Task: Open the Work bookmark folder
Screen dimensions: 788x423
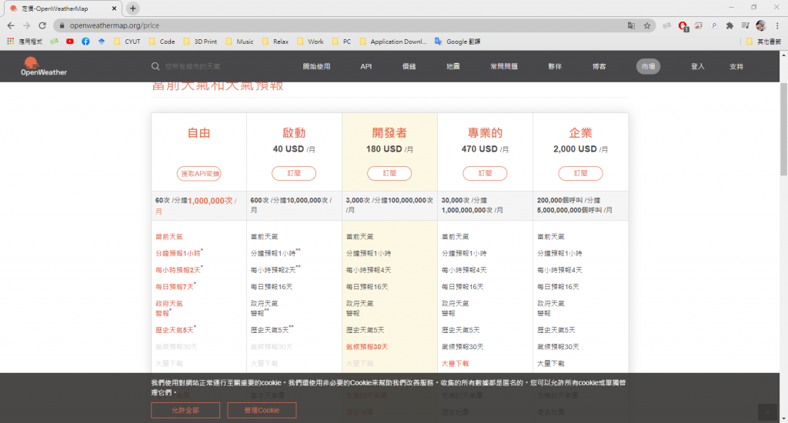Action: coord(311,42)
